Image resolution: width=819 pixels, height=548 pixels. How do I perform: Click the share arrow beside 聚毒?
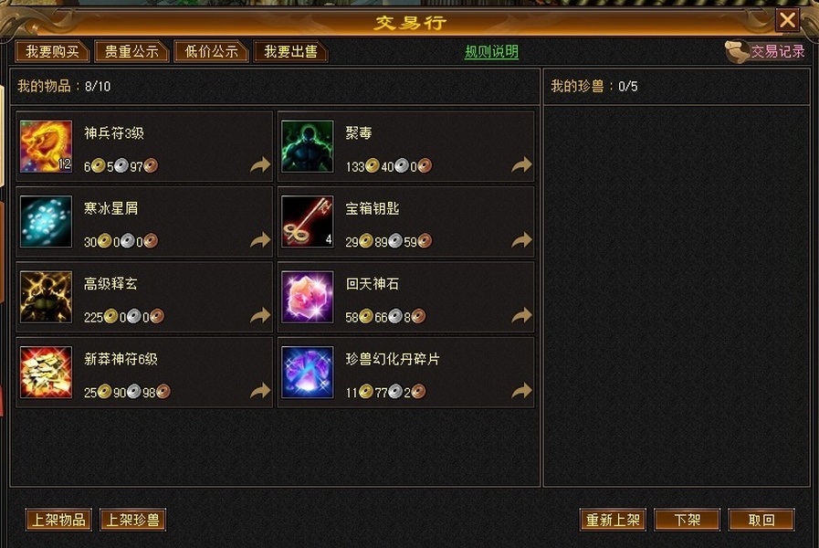pyautogui.click(x=521, y=164)
